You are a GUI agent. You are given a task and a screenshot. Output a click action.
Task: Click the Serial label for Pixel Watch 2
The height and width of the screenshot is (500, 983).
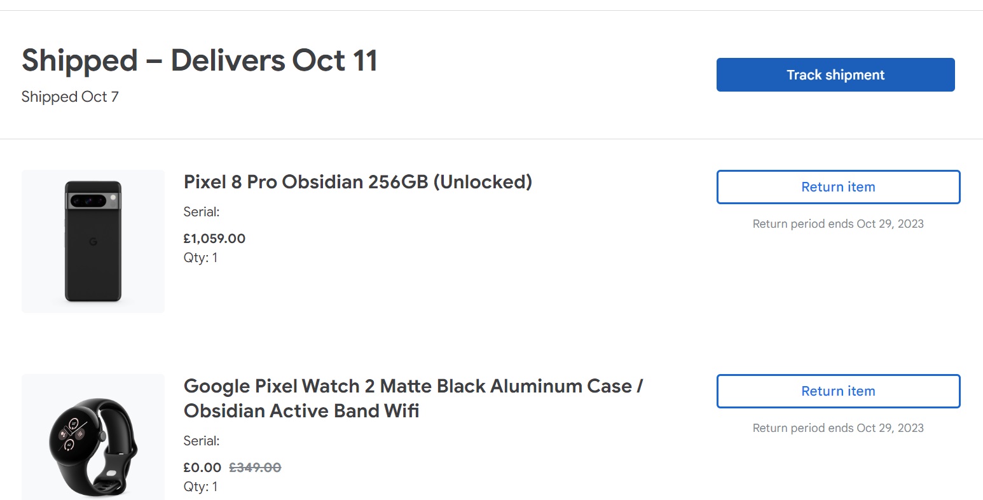coord(202,441)
